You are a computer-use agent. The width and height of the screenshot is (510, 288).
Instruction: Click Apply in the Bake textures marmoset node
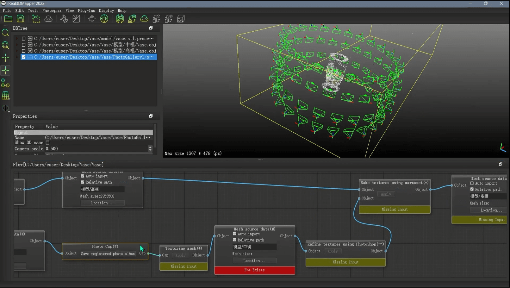(x=386, y=194)
